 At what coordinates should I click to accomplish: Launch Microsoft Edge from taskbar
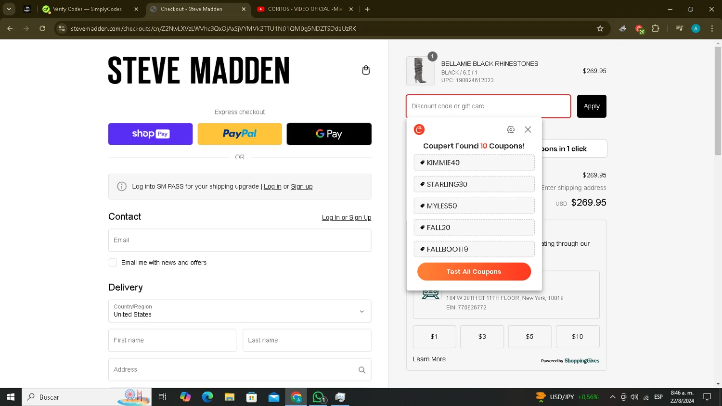pyautogui.click(x=207, y=397)
